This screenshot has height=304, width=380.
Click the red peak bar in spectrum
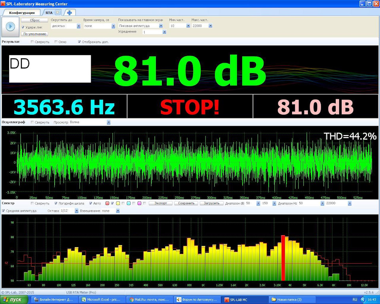coord(283,258)
